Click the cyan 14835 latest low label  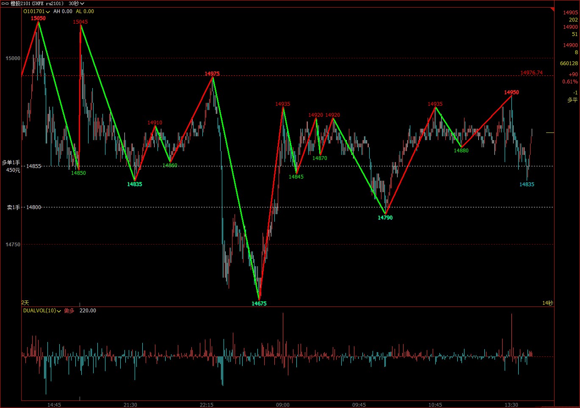527,185
